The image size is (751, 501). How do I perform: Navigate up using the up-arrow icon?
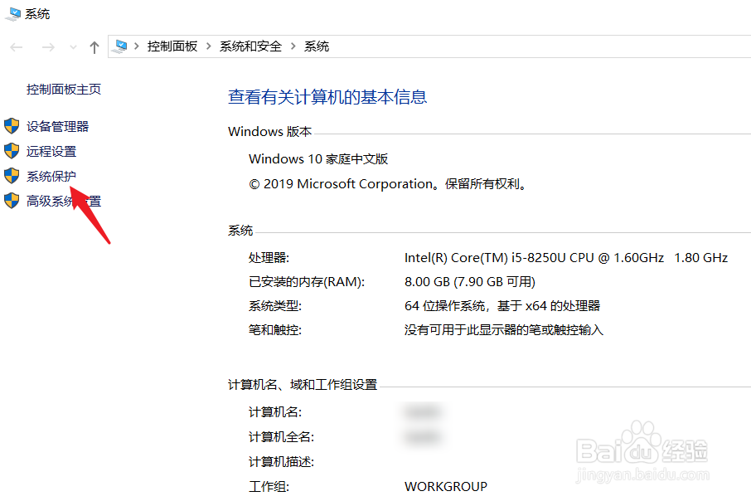[94, 46]
